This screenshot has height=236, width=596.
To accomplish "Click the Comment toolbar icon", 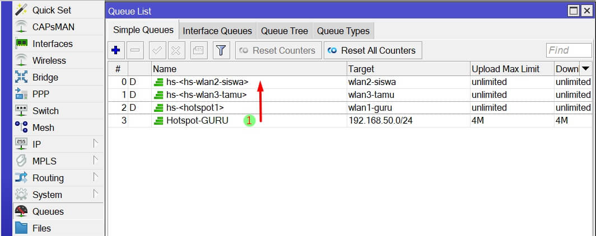I will (x=198, y=50).
